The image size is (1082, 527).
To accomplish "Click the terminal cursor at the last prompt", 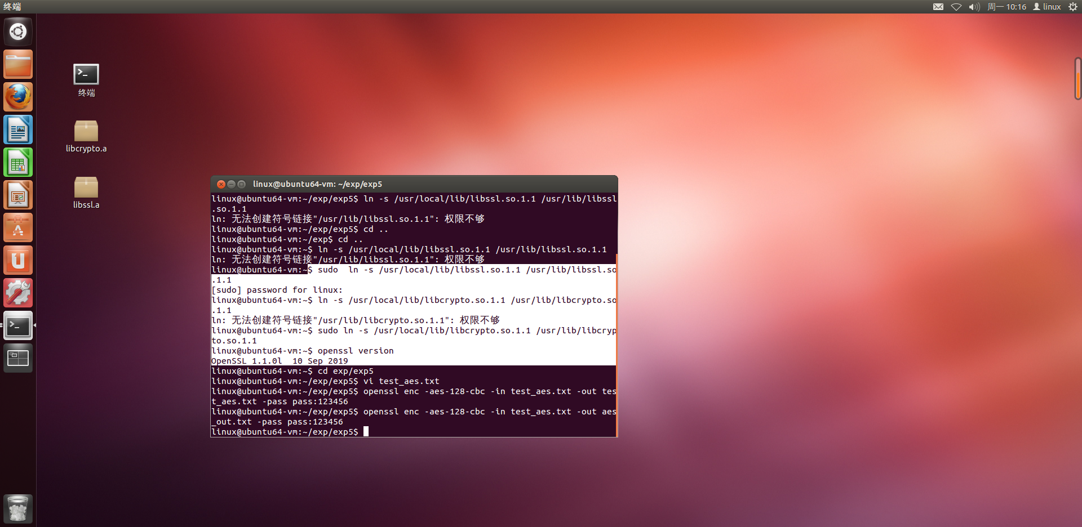I will pyautogui.click(x=366, y=431).
